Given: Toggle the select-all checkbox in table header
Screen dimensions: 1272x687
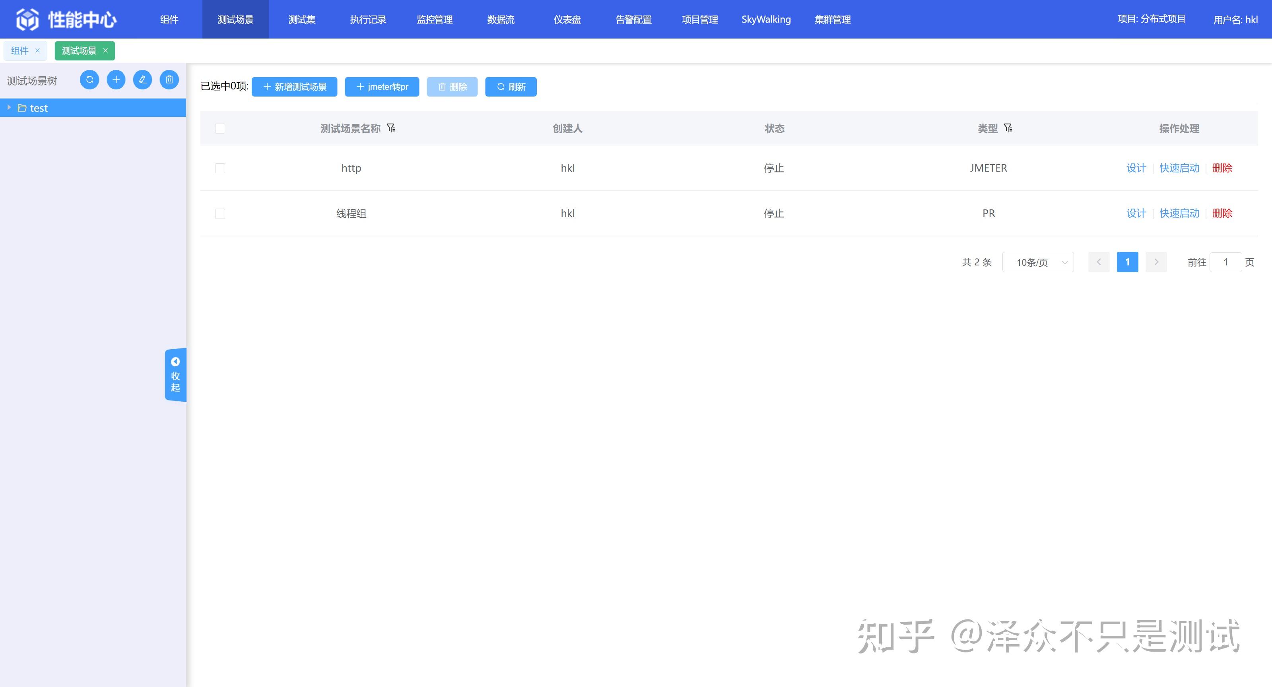Looking at the screenshot, I should tap(220, 129).
